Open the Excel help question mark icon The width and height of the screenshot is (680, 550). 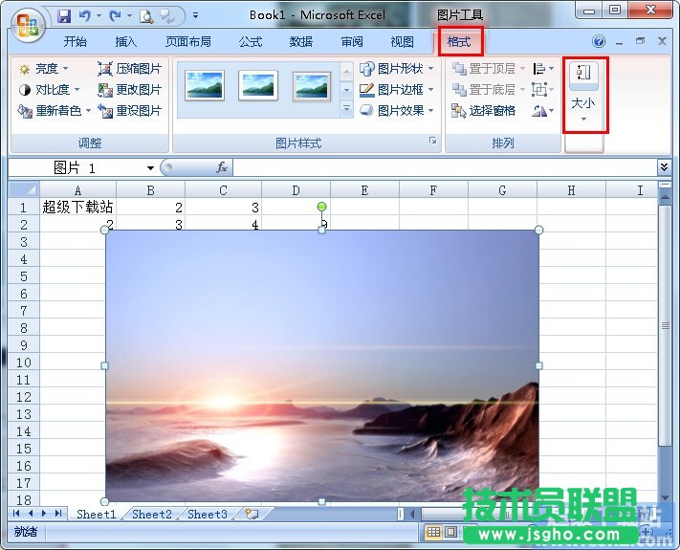coord(599,42)
